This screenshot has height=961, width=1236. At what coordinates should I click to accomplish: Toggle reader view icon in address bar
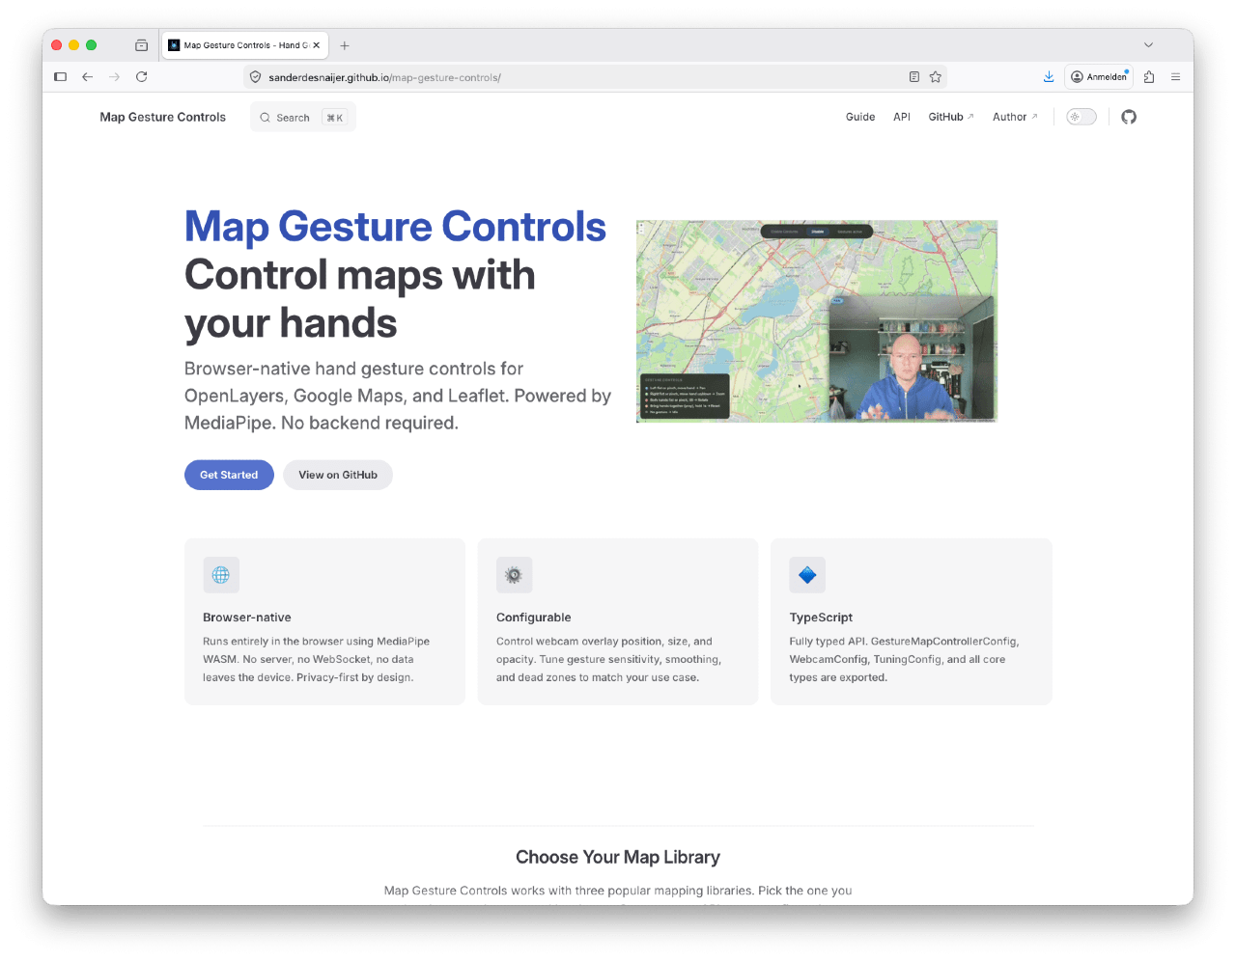(913, 77)
